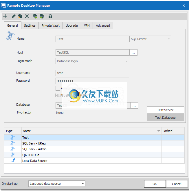Click the QA-LEX Duo type icon
The width and height of the screenshot is (189, 192).
13,155
